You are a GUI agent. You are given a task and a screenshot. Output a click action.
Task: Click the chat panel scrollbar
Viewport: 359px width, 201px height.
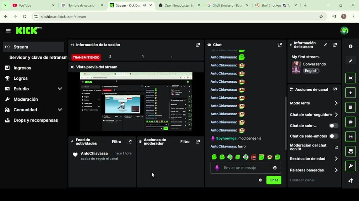coord(285,123)
